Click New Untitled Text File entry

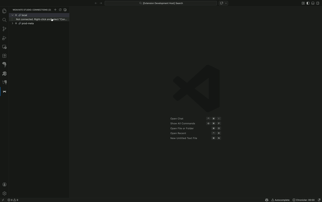pyautogui.click(x=184, y=138)
